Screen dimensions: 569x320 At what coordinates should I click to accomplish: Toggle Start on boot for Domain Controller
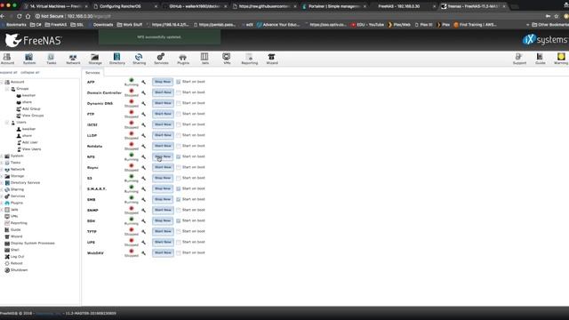point(179,92)
